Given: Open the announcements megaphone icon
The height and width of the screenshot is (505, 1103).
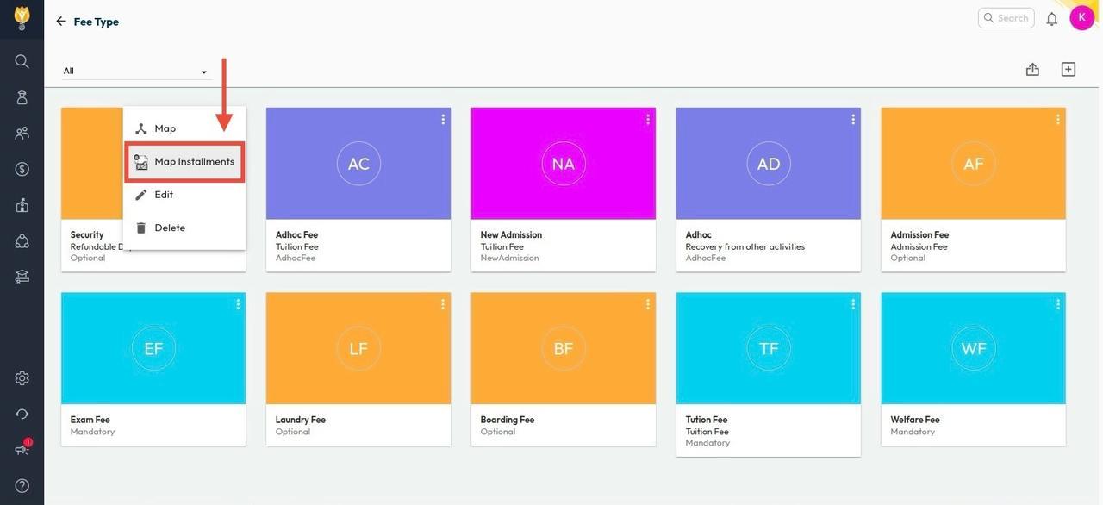Looking at the screenshot, I should [22, 449].
